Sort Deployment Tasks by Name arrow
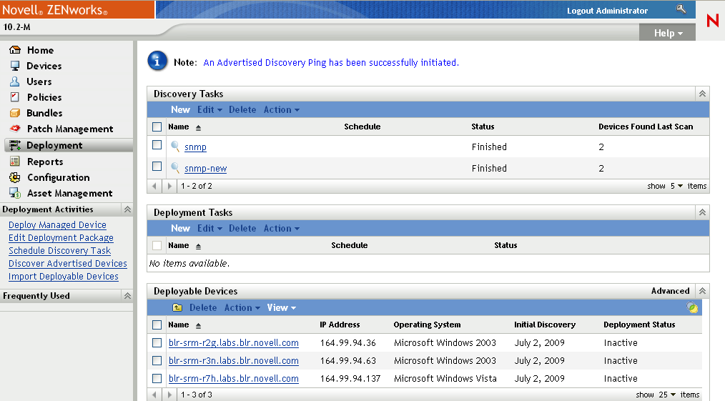Viewport: 725px width, 401px height. click(x=198, y=247)
